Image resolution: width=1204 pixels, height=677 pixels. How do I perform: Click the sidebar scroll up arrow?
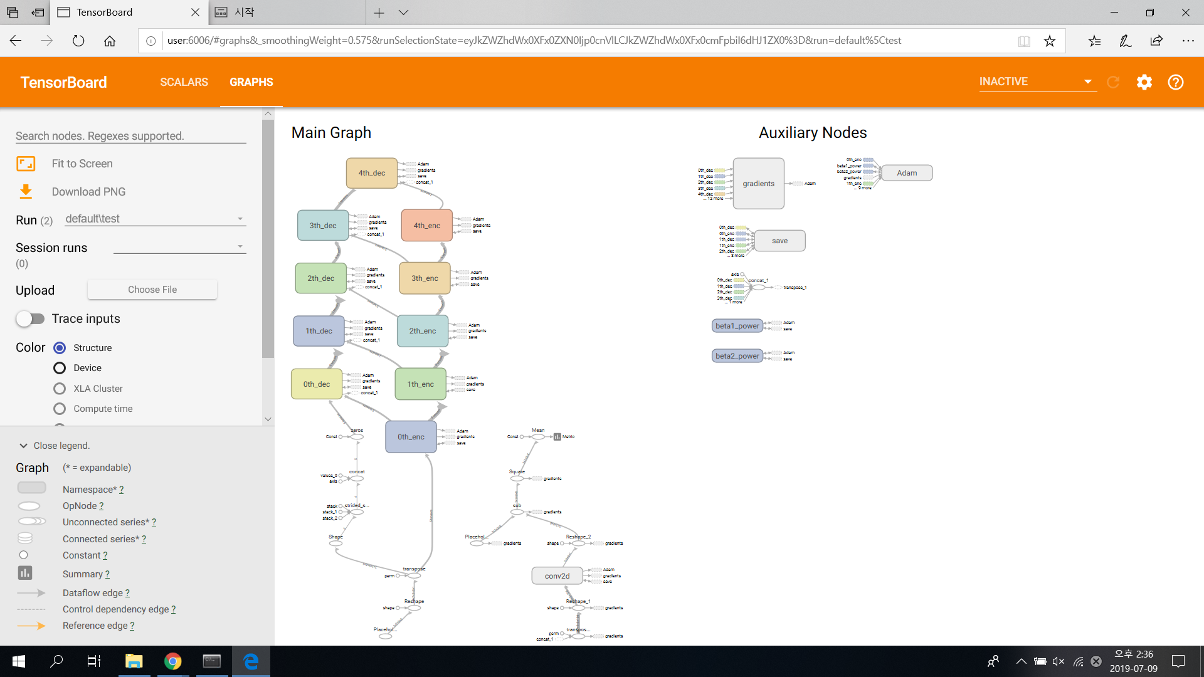click(x=268, y=113)
